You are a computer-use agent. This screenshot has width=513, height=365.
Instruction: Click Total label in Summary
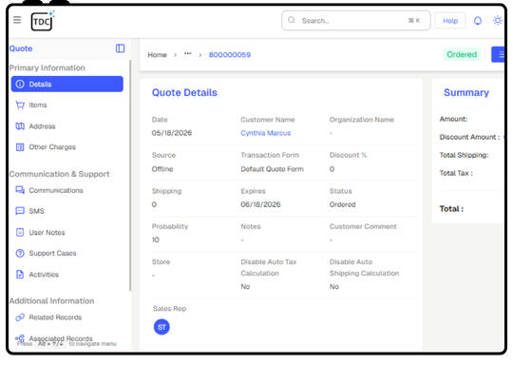tap(451, 209)
